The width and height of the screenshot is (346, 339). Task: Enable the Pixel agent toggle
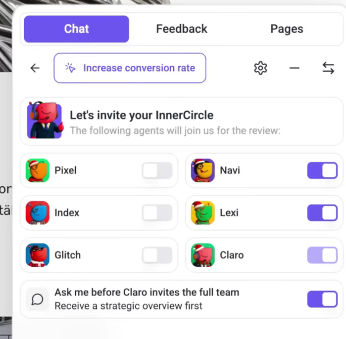click(157, 170)
